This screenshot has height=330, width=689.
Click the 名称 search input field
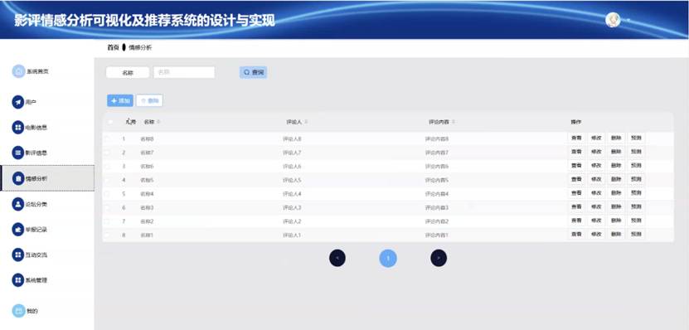pyautogui.click(x=184, y=72)
